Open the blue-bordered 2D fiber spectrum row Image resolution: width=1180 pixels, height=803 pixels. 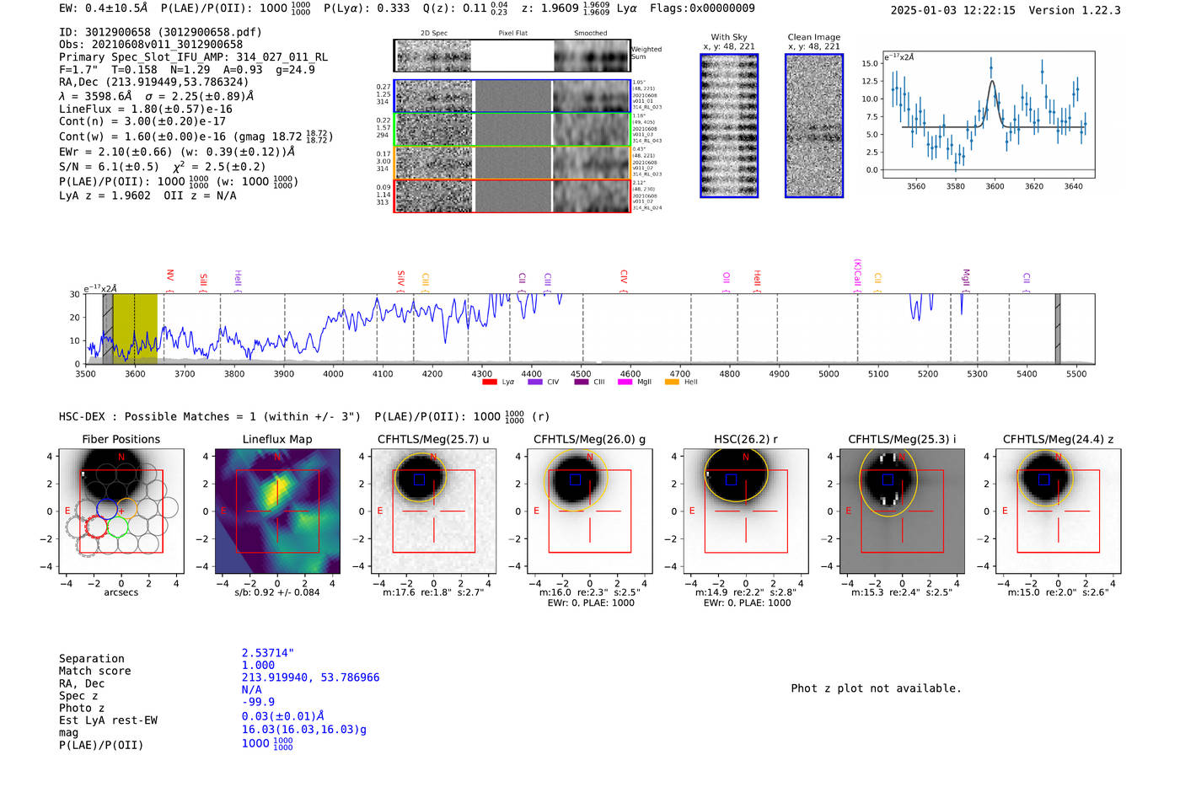tap(512, 96)
